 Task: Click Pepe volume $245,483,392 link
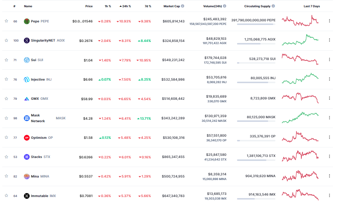215,19
